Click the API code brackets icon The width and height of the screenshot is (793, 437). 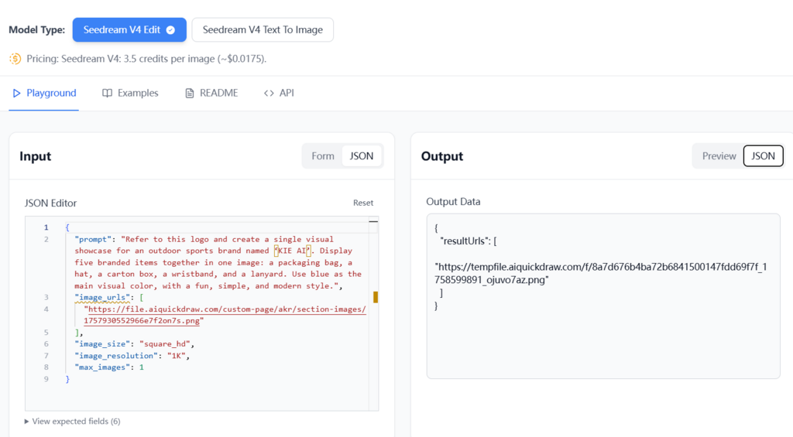click(269, 94)
